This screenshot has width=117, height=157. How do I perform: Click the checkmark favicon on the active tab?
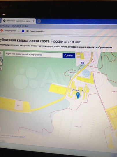pyautogui.click(x=4, y=21)
